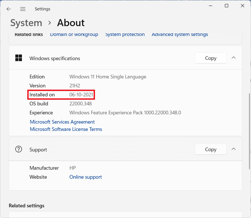Close the Settings window
The width and height of the screenshot is (251, 218).
point(243,6)
